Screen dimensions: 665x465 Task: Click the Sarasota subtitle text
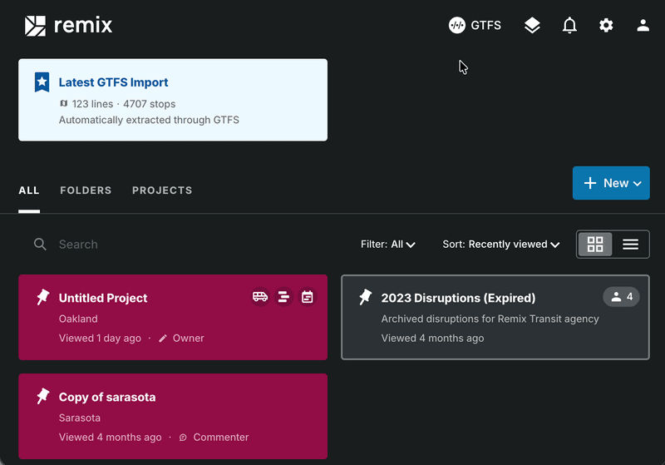[80, 418]
